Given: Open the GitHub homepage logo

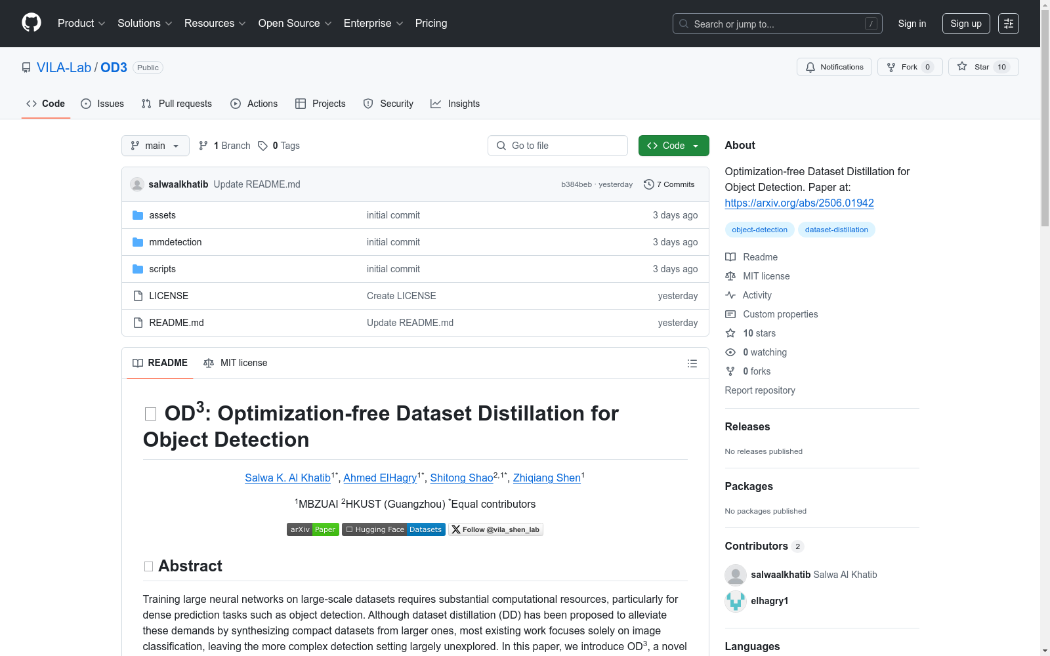Looking at the screenshot, I should tap(31, 23).
